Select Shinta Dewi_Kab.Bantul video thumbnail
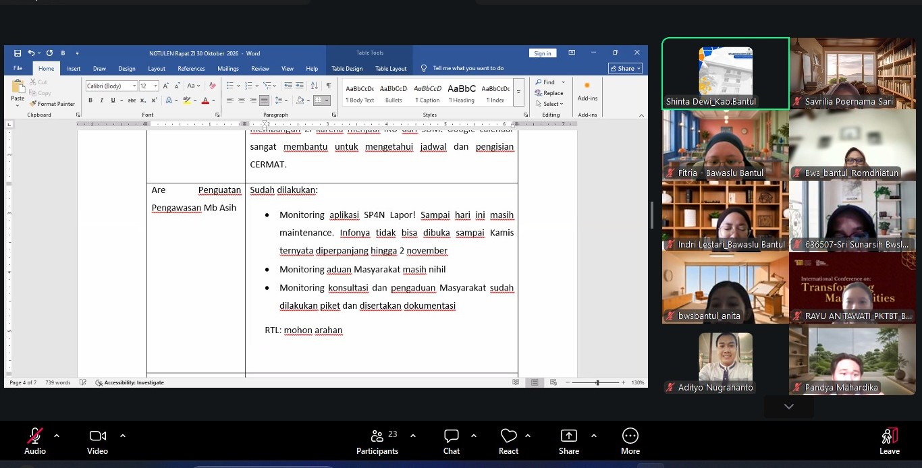The height and width of the screenshot is (468, 922). 726,74
